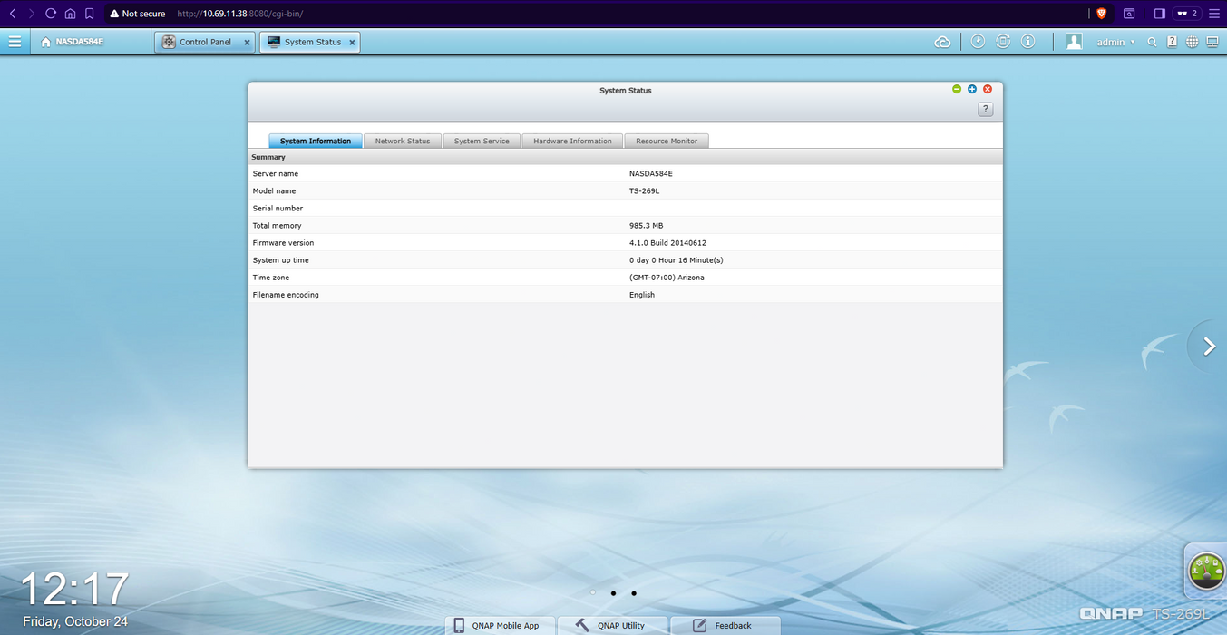The width and height of the screenshot is (1227, 635).
Task: Select the Resource Monitor tab
Action: tap(667, 141)
